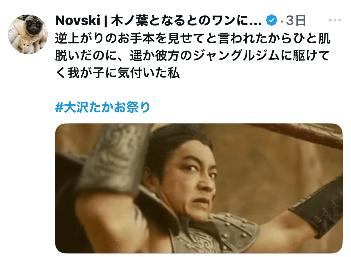Open the #大沢たかお祭り hashtag

pyautogui.click(x=102, y=107)
